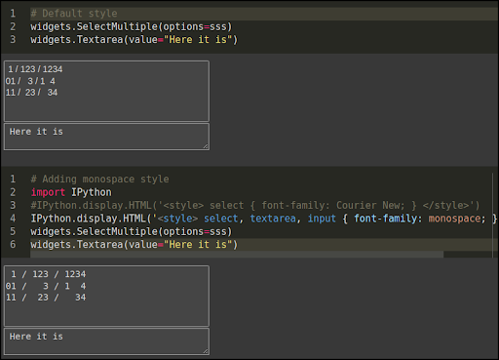Screen dimensions: 499x360
Task: Click second cell's highlighted widgets.Textarea line
Action: (x=134, y=245)
